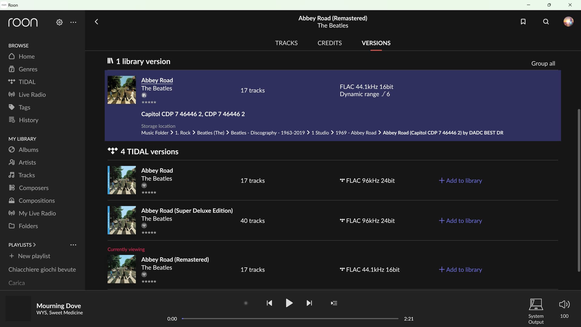
Task: Open the user profile avatar
Action: [568, 21]
